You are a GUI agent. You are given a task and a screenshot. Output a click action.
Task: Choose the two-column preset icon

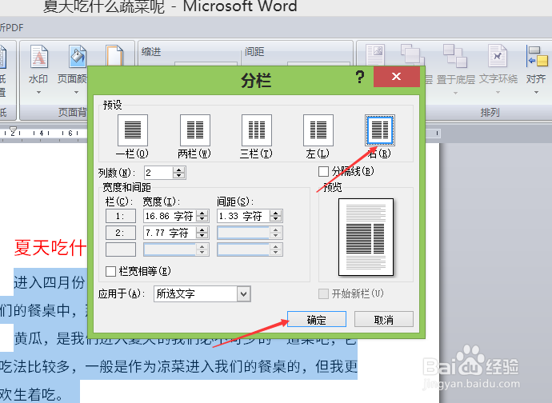[195, 130]
